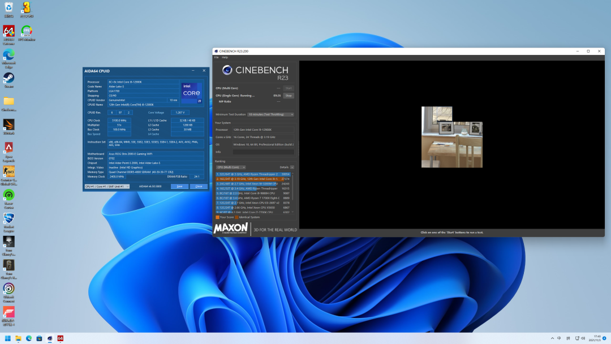Click the Intel Core i9 badge in AIDA64
Screen dimensions: 611x344
tap(191, 93)
